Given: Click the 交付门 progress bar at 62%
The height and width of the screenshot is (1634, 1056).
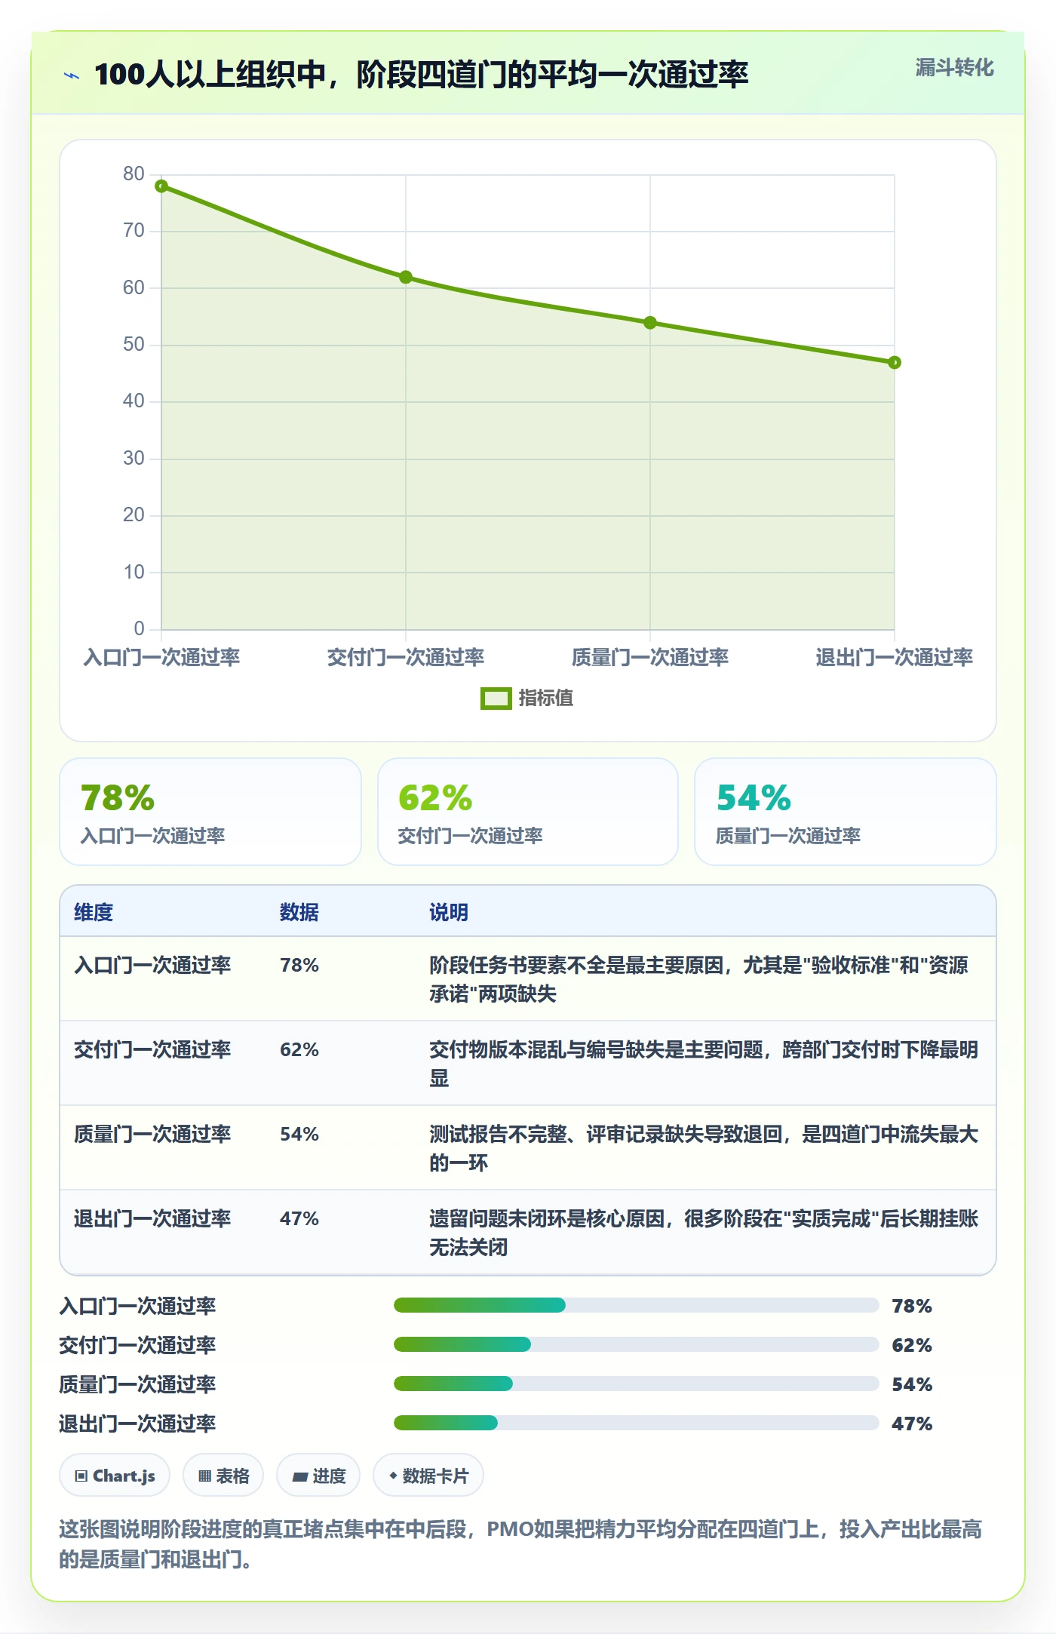Looking at the screenshot, I should (636, 1344).
